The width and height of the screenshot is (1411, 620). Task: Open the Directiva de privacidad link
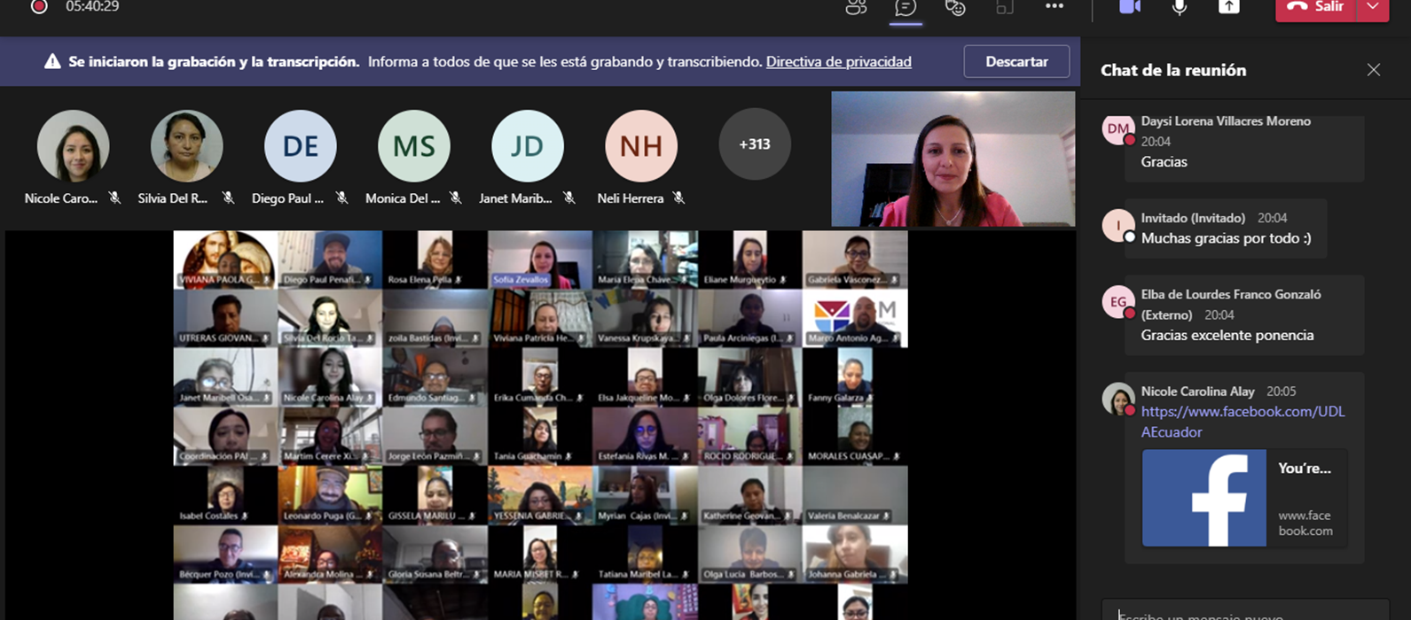point(838,62)
